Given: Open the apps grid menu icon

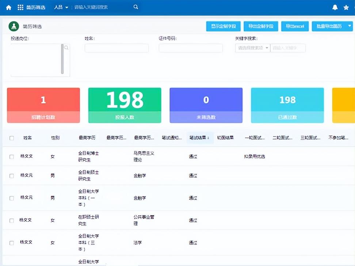Looking at the screenshot, I should 20,7.
